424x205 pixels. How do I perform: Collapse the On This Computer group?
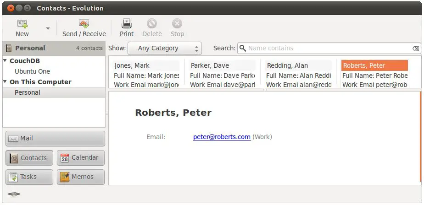(5, 82)
